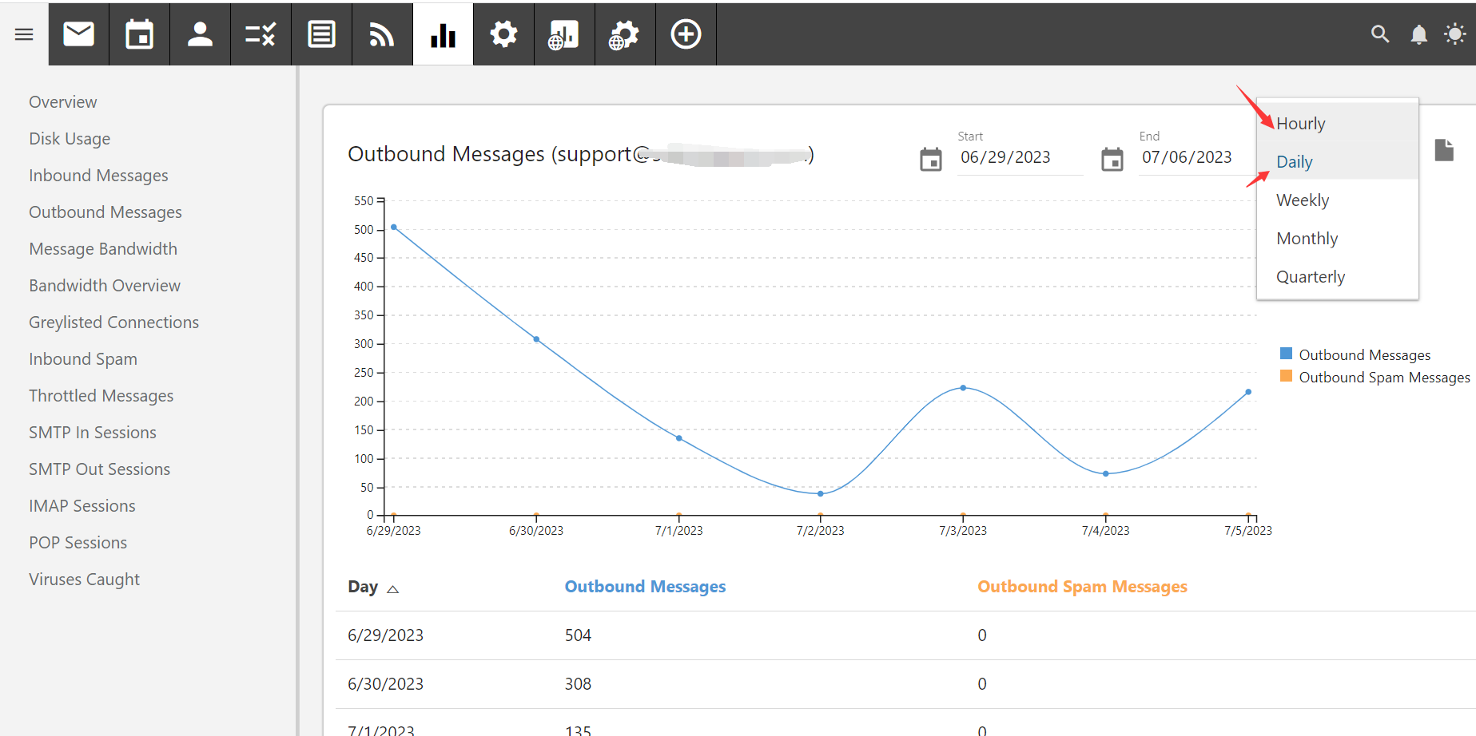1476x736 pixels.
Task: Open the RSS feeds icon
Action: pos(382,34)
